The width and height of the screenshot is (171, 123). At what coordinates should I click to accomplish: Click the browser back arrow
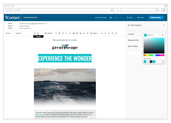pos(7,10)
